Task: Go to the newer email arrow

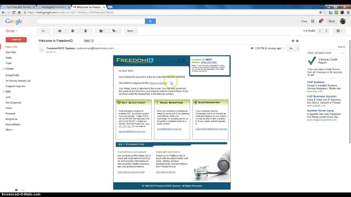Action: tap(320, 31)
